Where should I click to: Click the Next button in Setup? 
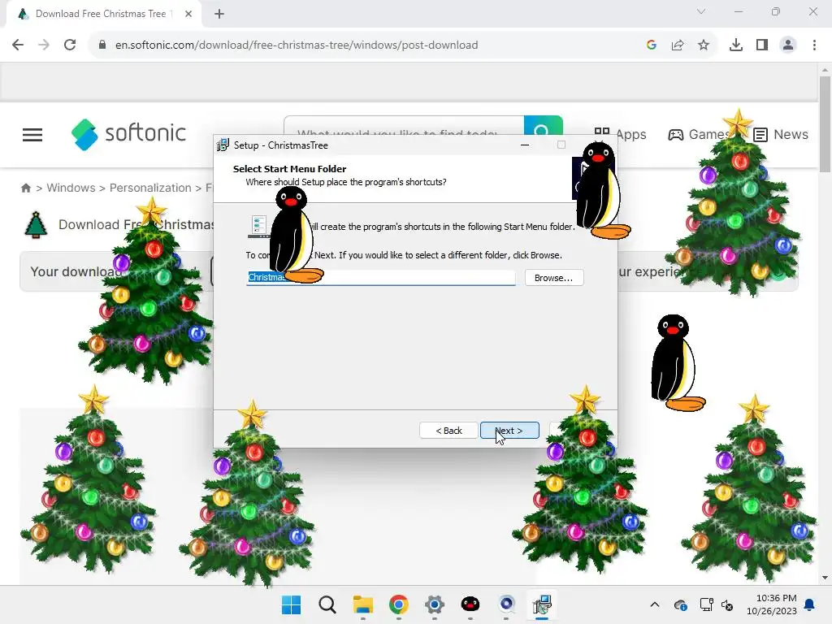click(509, 431)
